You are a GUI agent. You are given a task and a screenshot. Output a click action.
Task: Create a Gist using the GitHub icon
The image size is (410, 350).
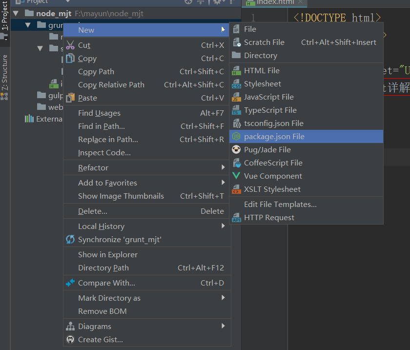(x=70, y=340)
